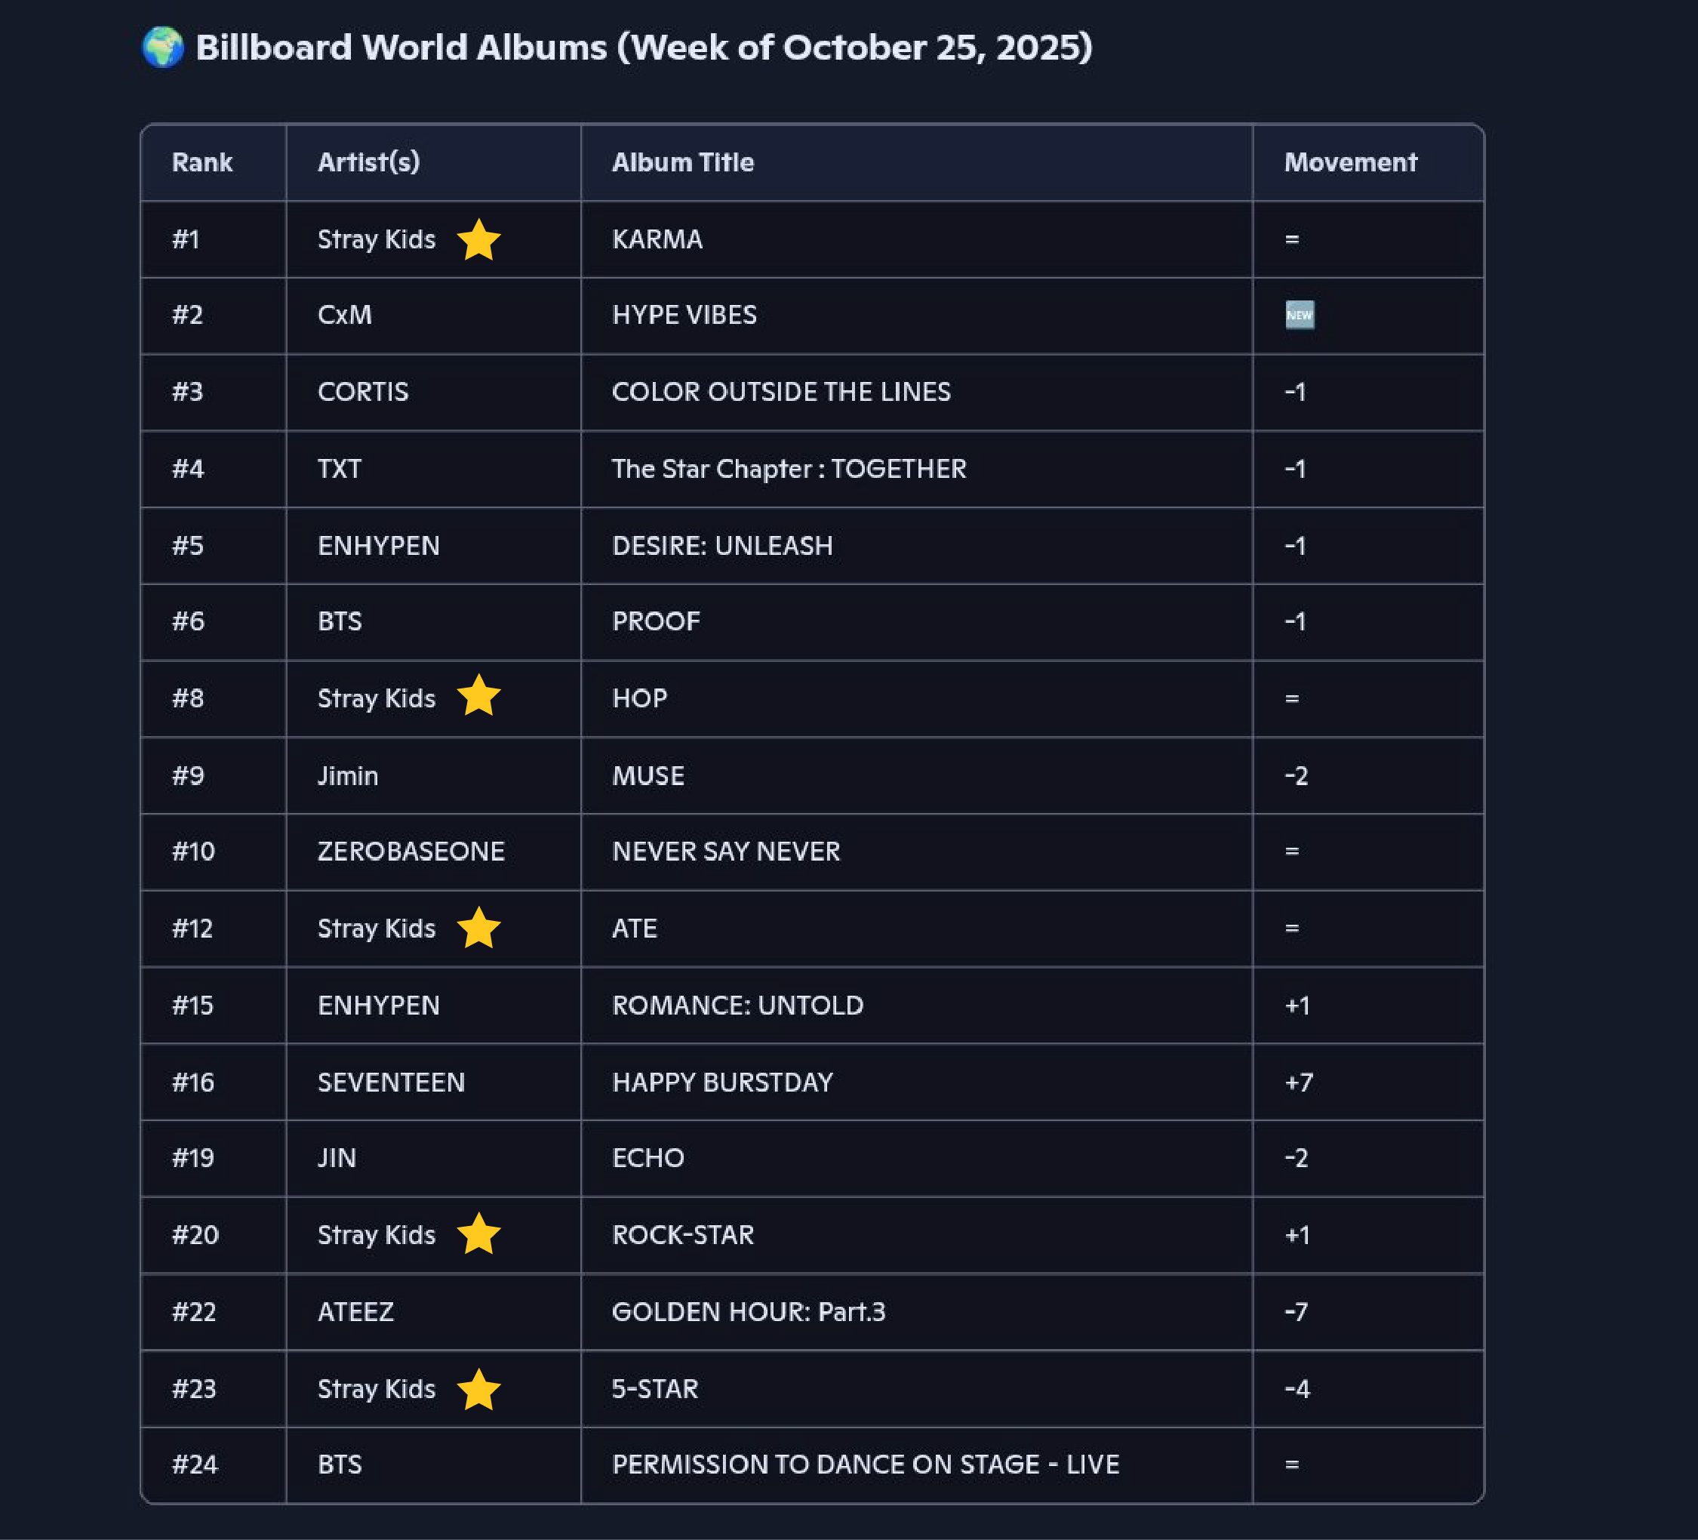Screen dimensions: 1698x1540
Task: Click the Rank column header
Action: [x=202, y=162]
